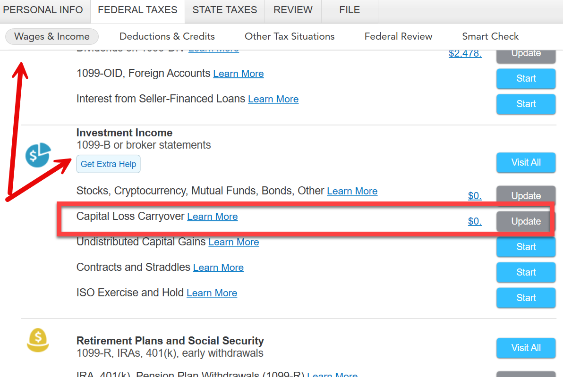Go to Federal Review section
The image size is (563, 377).
tap(398, 36)
